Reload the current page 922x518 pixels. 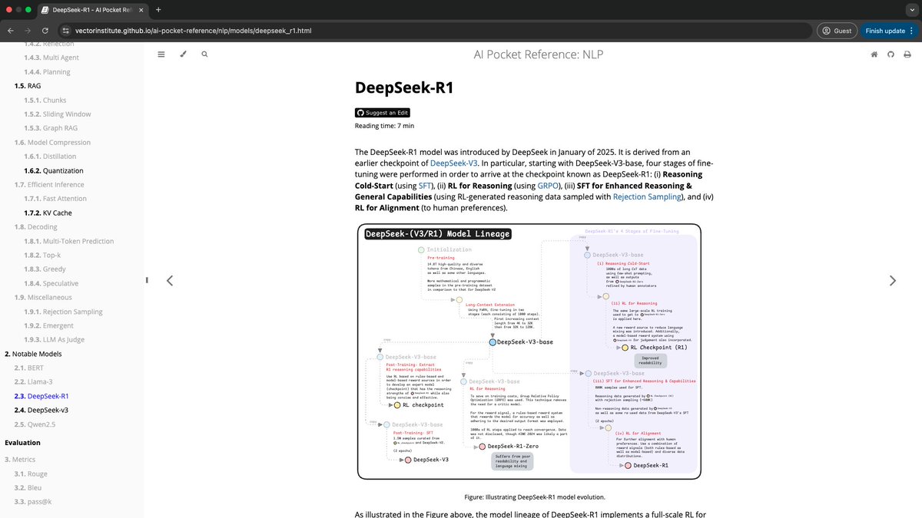[46, 31]
